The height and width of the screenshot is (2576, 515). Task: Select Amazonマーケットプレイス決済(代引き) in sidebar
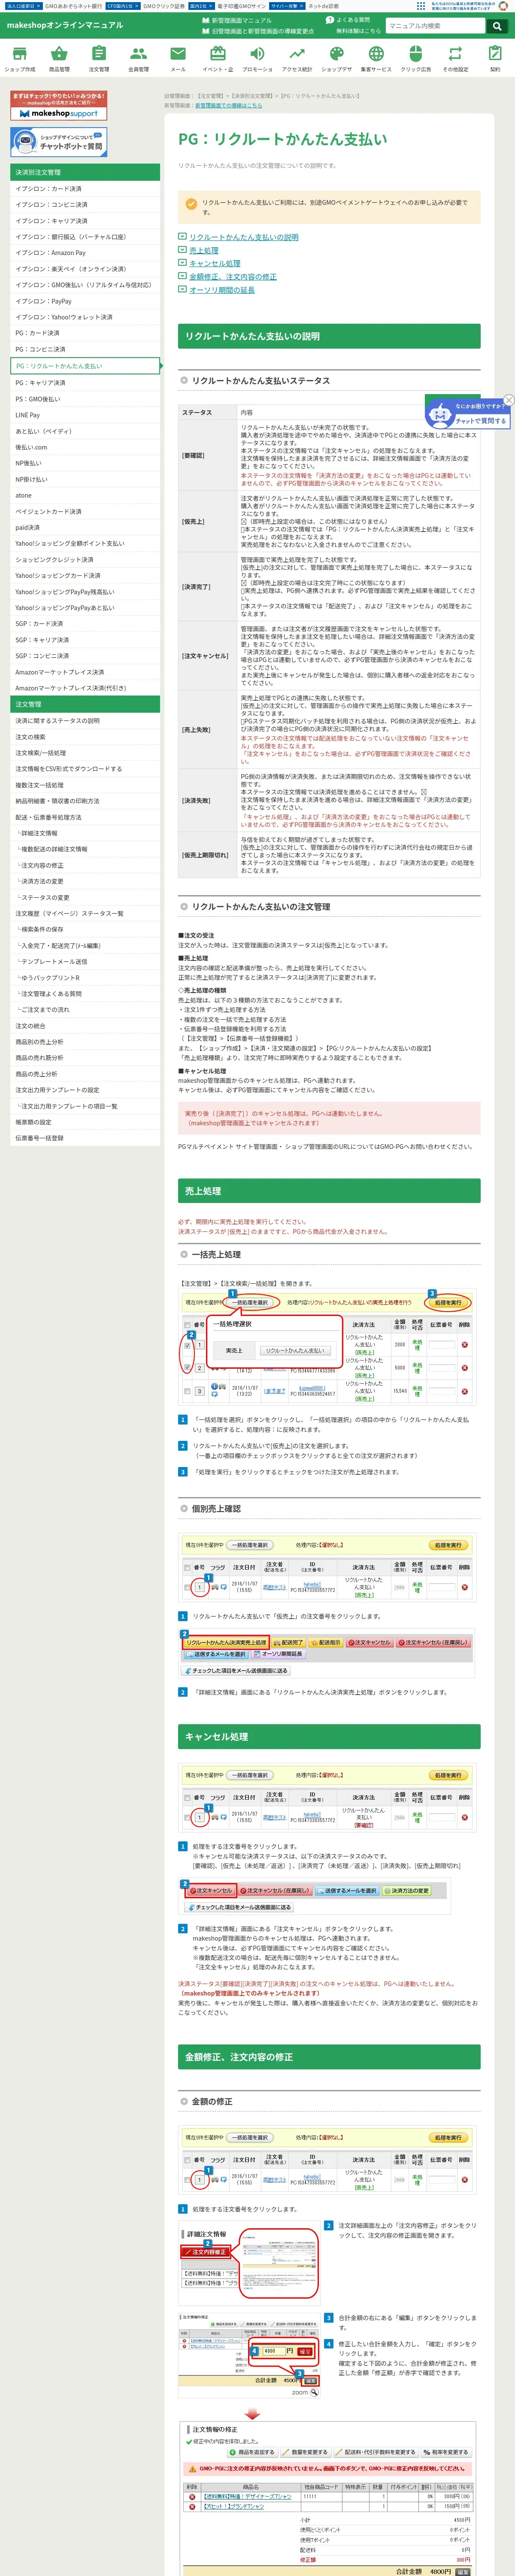85,688
